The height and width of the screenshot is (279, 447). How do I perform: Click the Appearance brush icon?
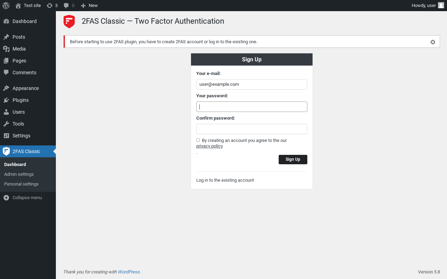coord(6,88)
